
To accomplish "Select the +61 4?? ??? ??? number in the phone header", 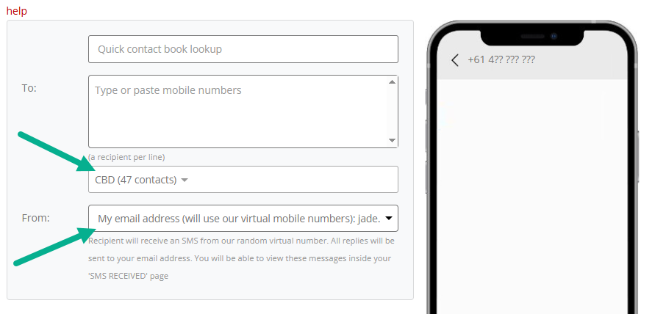I will (501, 60).
